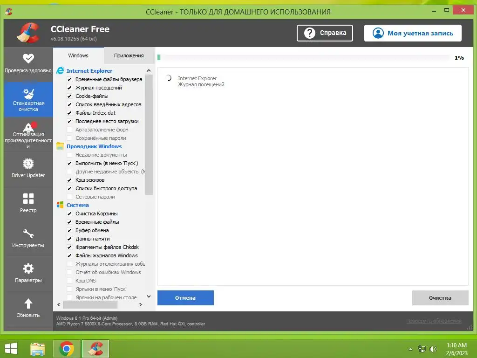Toggle Списки быстрого доступа checkbox
Screen dimensions: 477x358
(69, 188)
